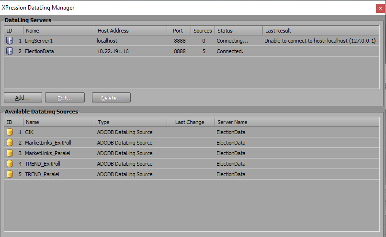The image size is (386, 237).
Task: Click the Host Address column header
Action: pos(131,31)
